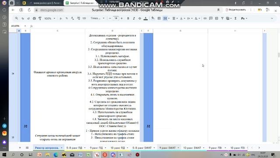Open text rotation dropdown
The width and height of the screenshot is (280, 158).
(x=197, y=18)
